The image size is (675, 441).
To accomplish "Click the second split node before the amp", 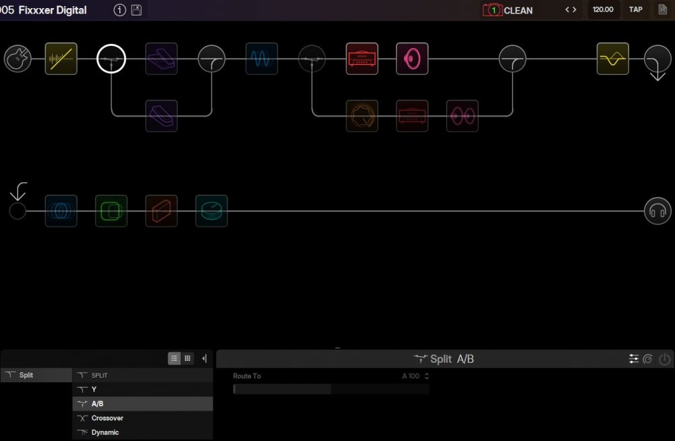I will coord(312,59).
